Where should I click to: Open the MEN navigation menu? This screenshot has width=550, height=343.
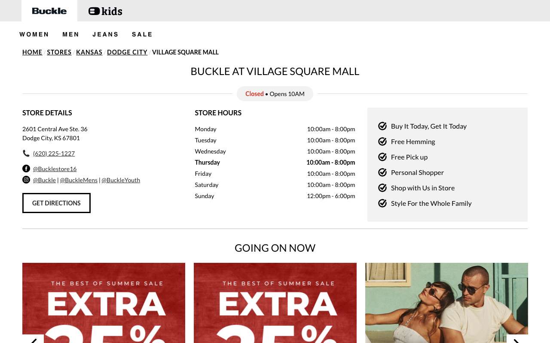(71, 34)
